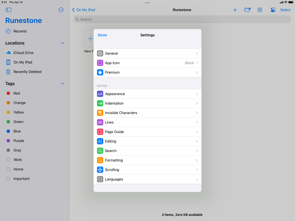Open the Lines row chevron
The image size is (295, 221).
[x=197, y=122]
